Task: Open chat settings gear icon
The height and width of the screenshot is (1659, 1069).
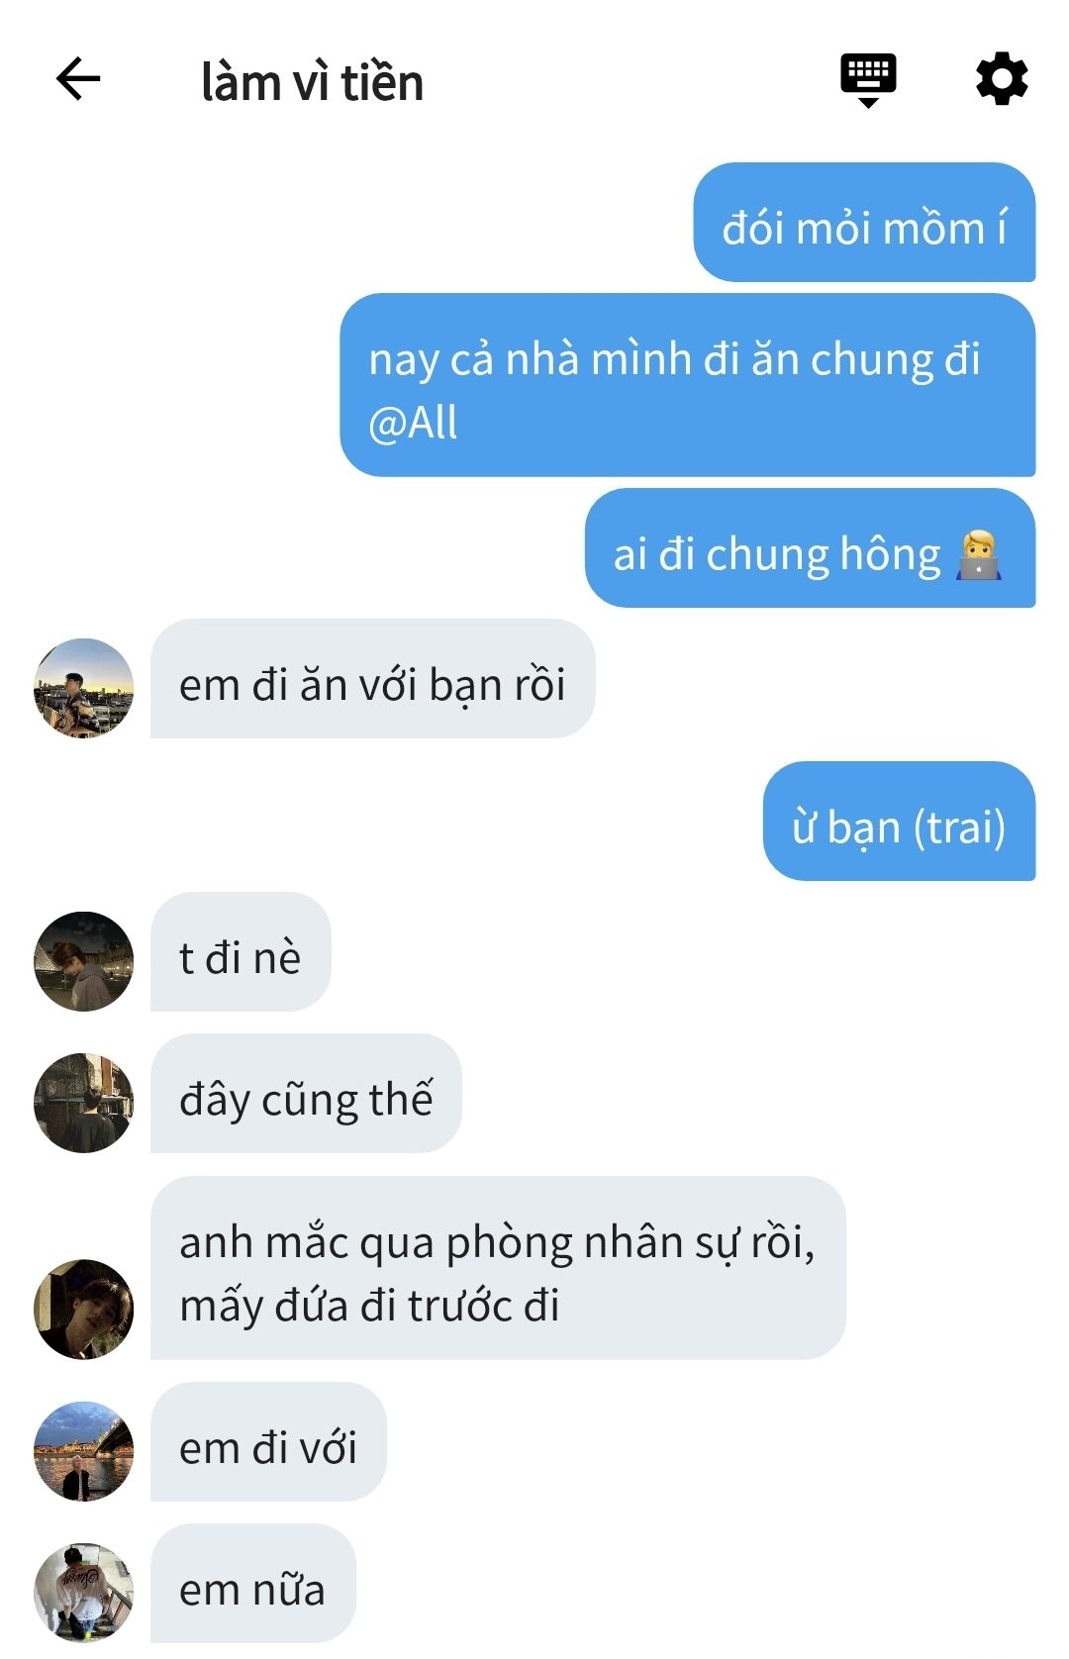Action: tap(1002, 79)
